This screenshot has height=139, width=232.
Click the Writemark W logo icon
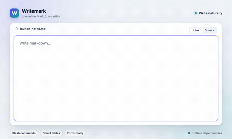tap(14, 13)
